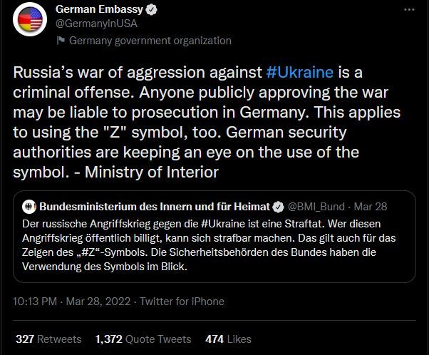429x355 pixels.
Task: View the 1,372 Quote Tweets list
Action: coord(143,339)
